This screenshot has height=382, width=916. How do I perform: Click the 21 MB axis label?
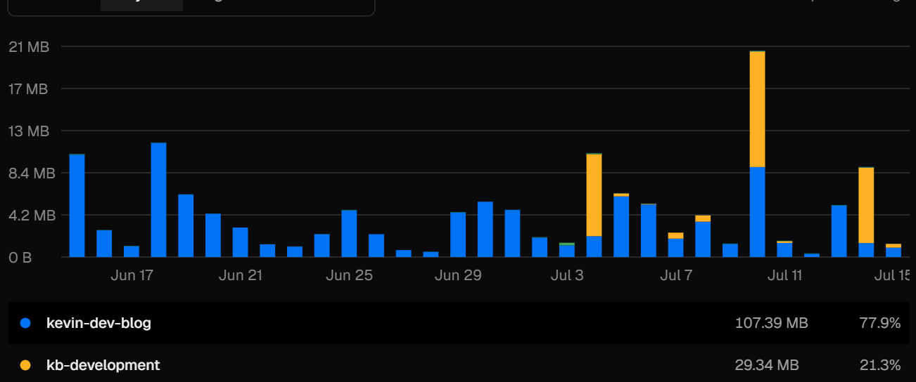pyautogui.click(x=29, y=47)
